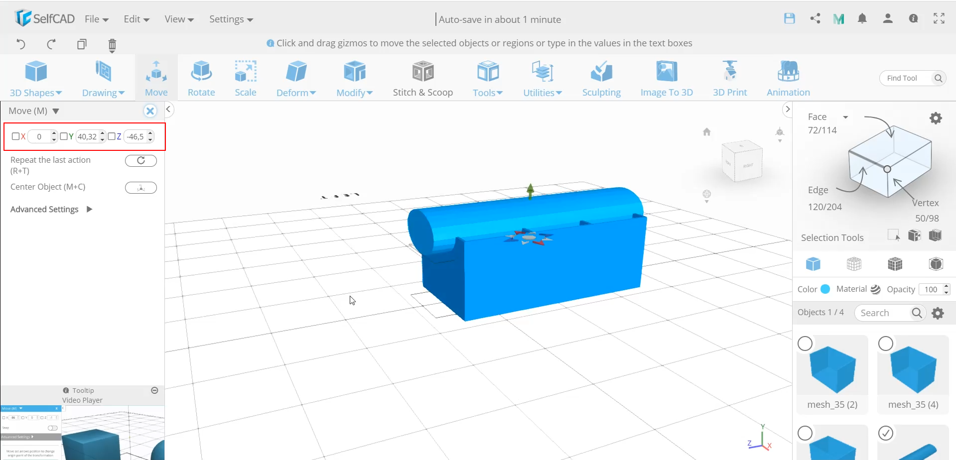Open the selection settings gear icon
Image resolution: width=956 pixels, height=460 pixels.
pos(936,118)
